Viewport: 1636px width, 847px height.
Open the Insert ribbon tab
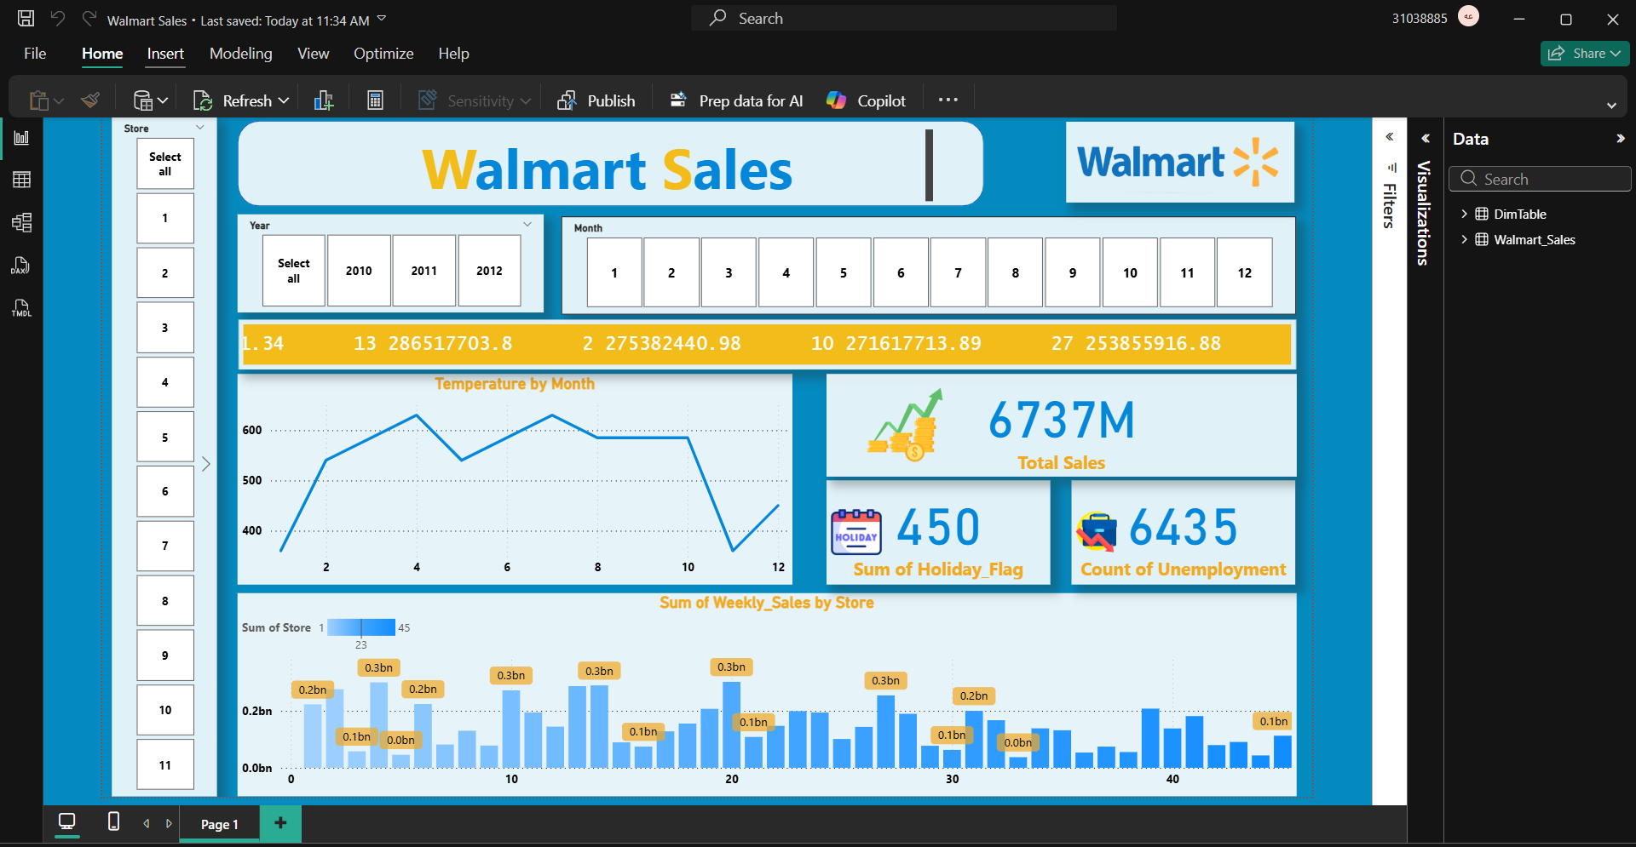[x=164, y=53]
